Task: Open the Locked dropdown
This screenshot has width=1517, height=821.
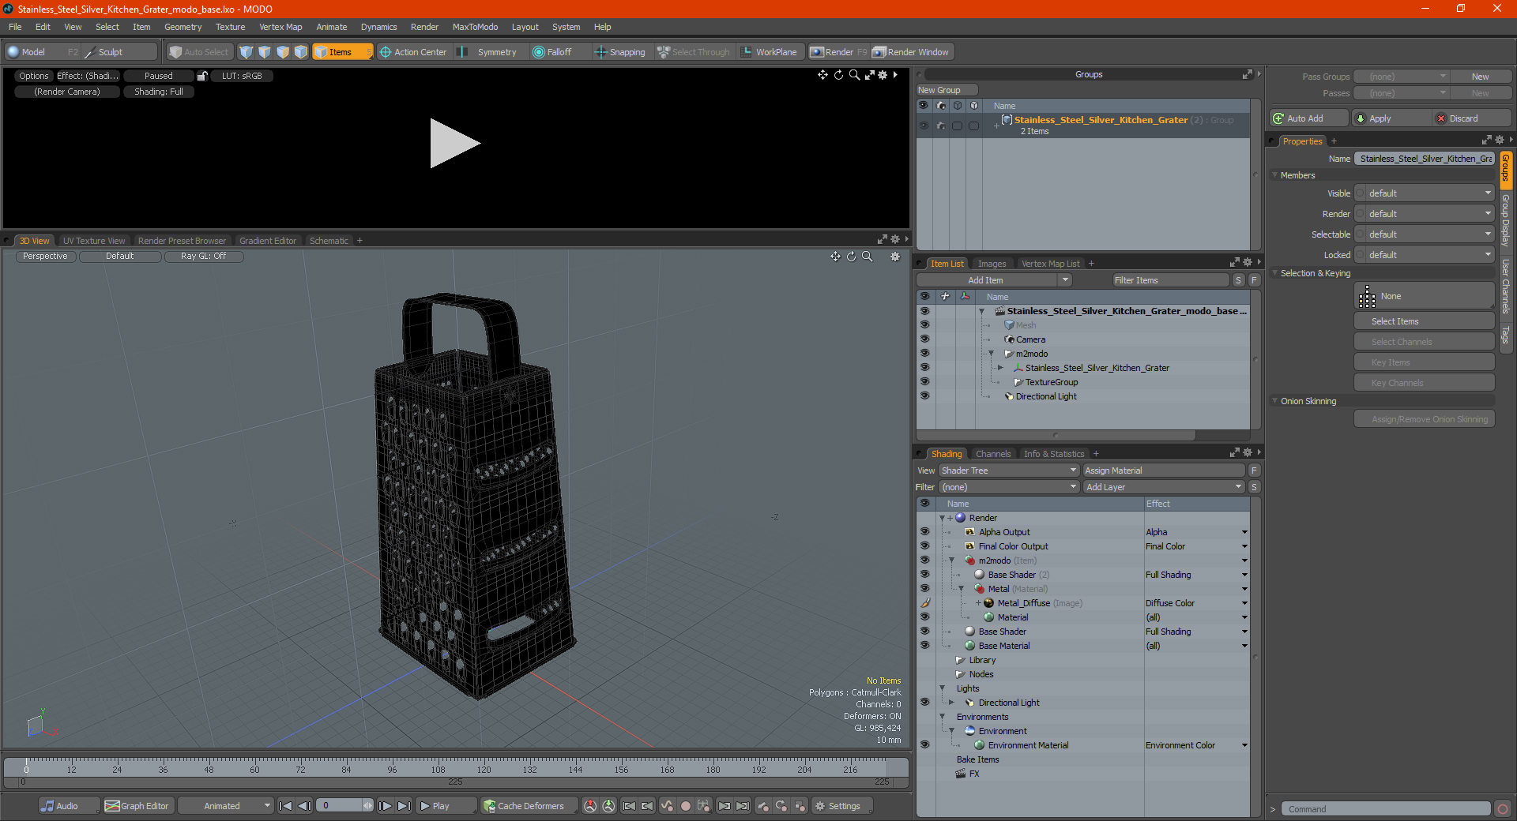Action: tap(1425, 255)
